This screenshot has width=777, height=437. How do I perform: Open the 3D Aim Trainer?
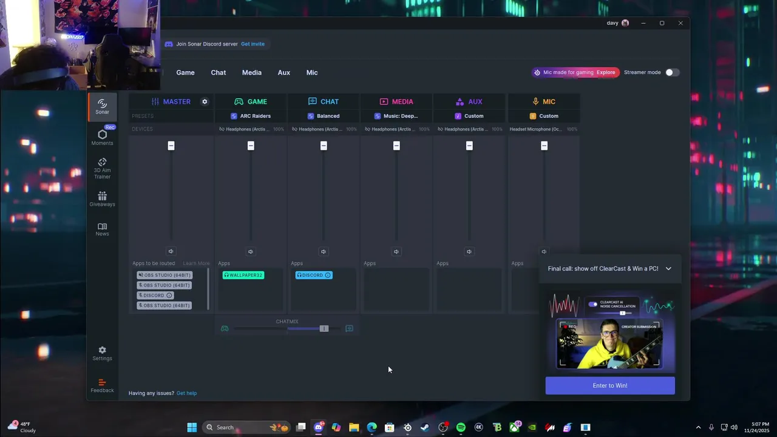(102, 168)
